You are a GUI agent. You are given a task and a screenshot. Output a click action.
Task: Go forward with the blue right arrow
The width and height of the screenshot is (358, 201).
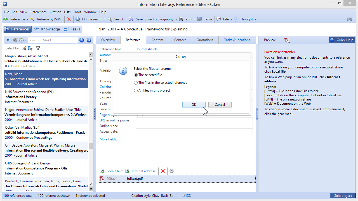[89, 40]
